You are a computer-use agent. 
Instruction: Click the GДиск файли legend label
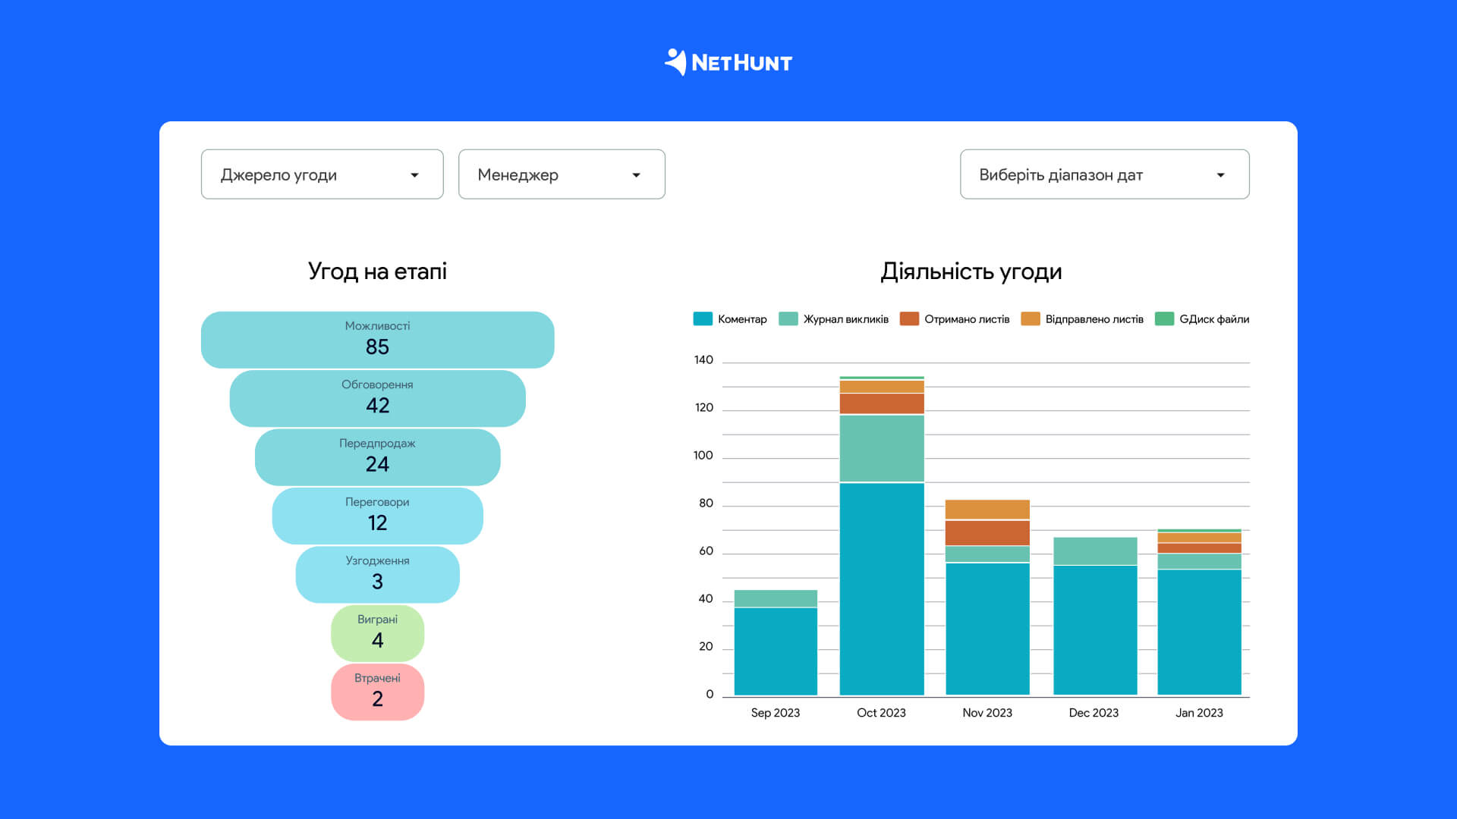1214,319
